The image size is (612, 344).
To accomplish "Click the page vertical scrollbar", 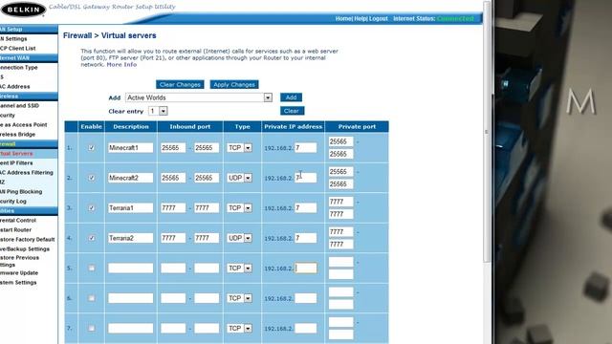I will (487, 133).
